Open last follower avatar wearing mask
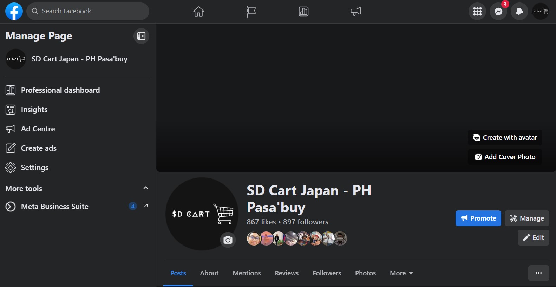The width and height of the screenshot is (556, 287). click(x=340, y=239)
